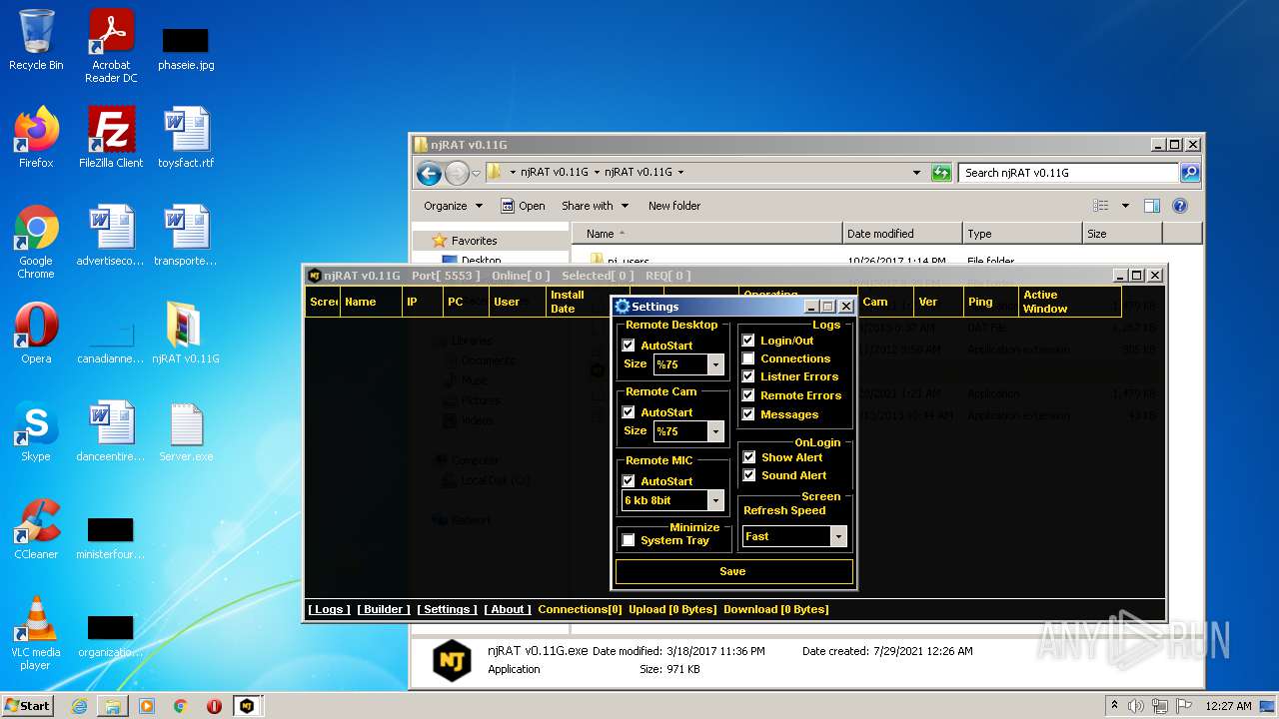Expand Explorer Organize menu
1279x719 pixels.
pyautogui.click(x=453, y=206)
